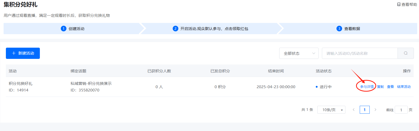Click the 集积分兑好礼 page title
419x131 pixels.
click(x=20, y=5)
